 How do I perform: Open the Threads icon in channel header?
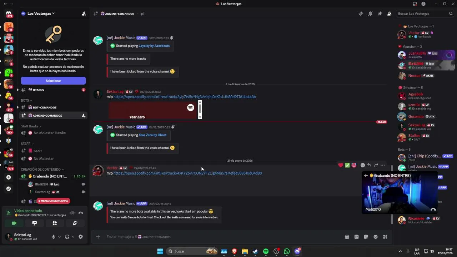click(361, 14)
